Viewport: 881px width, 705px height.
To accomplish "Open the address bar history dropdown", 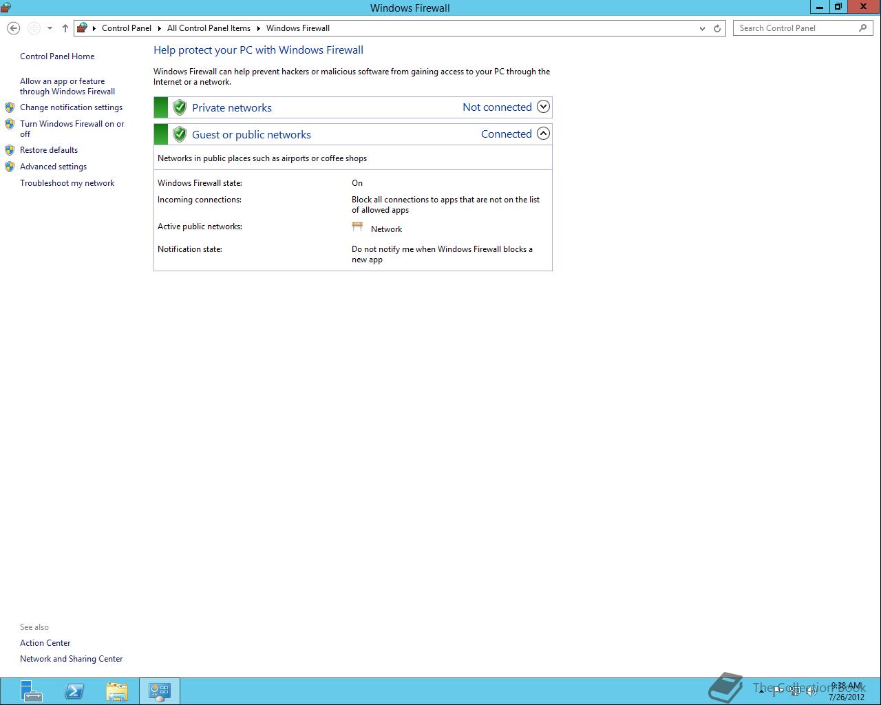I will point(702,28).
